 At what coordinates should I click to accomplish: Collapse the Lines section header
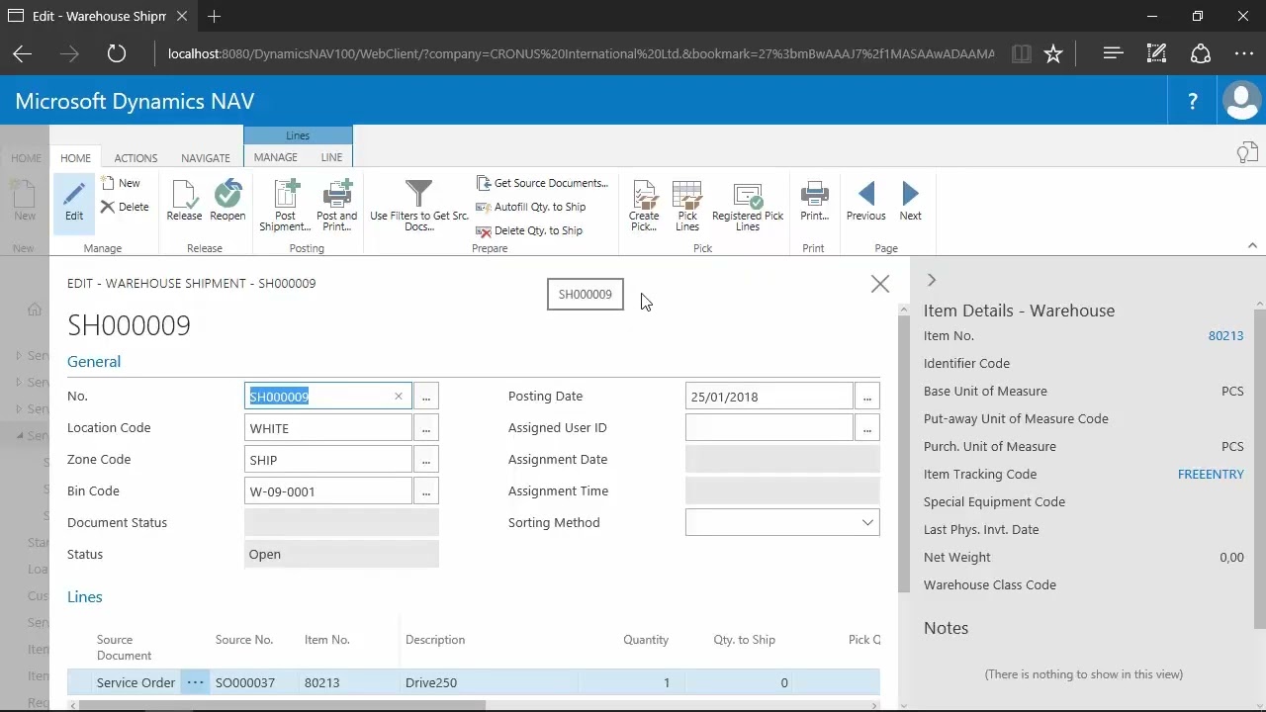coord(85,597)
